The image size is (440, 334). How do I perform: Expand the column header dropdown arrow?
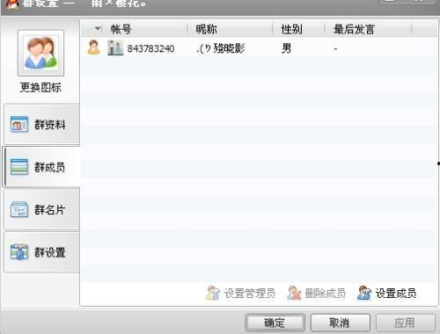(98, 29)
